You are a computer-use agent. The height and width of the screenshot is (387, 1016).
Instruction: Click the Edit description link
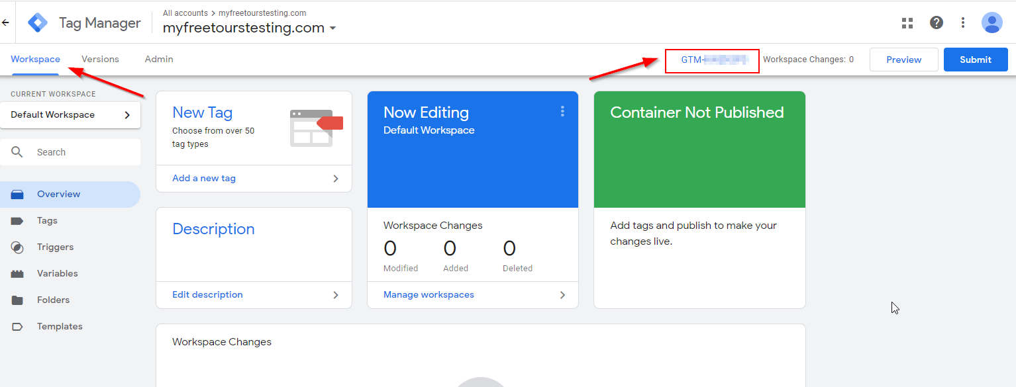coord(207,295)
